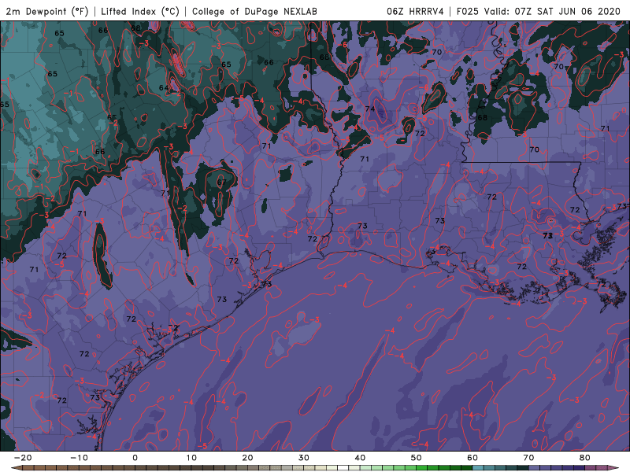Click the '70' colorbar label
This screenshot has width=630, height=472.
[x=528, y=458]
